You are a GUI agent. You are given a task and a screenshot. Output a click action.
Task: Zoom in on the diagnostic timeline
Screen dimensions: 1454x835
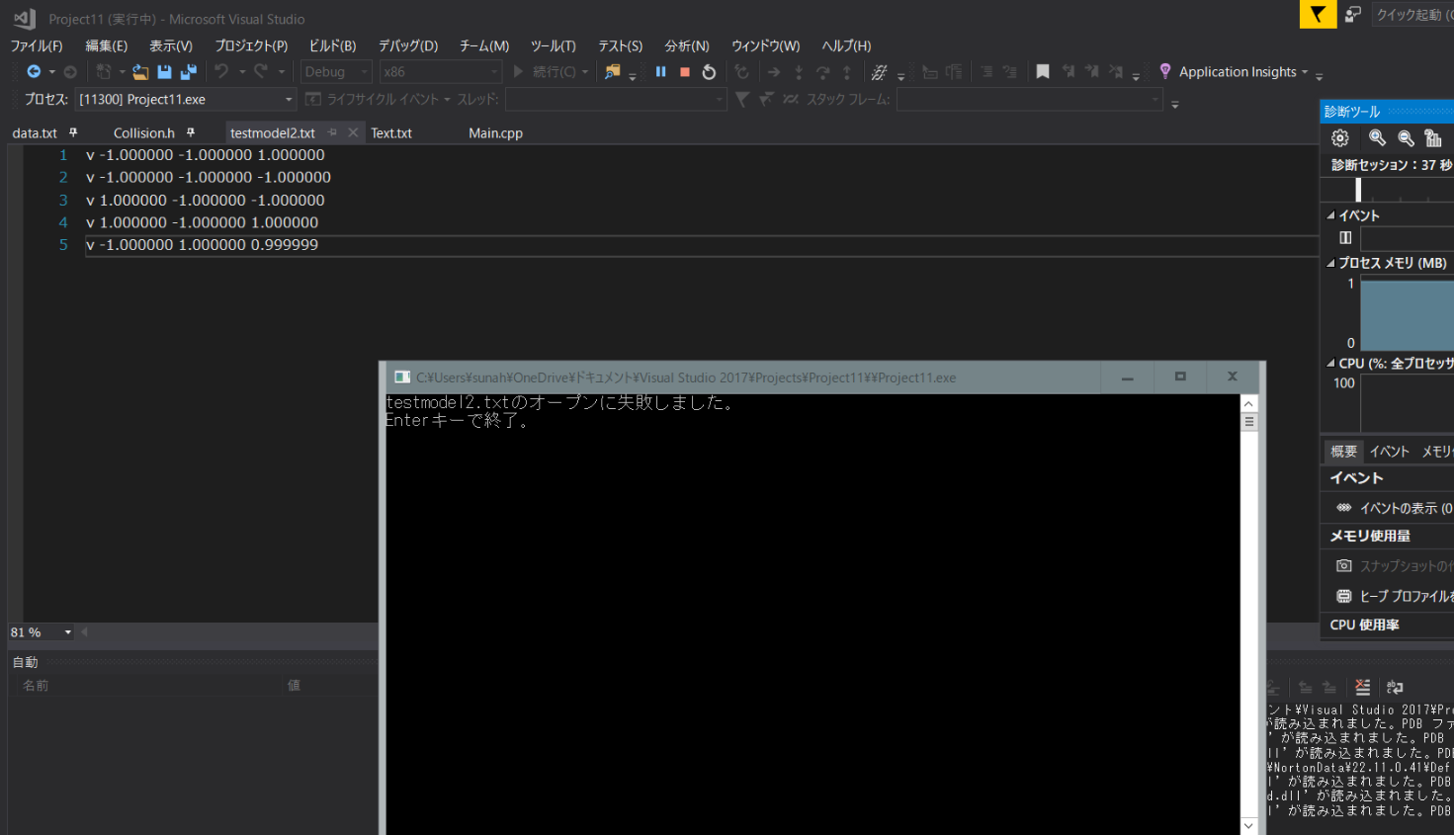[1377, 138]
